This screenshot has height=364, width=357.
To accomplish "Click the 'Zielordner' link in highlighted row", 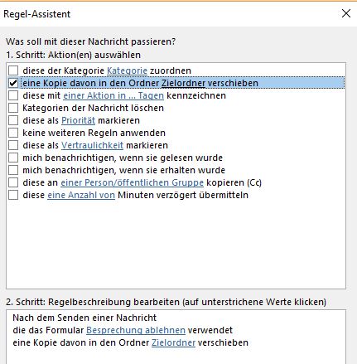I will click(183, 83).
